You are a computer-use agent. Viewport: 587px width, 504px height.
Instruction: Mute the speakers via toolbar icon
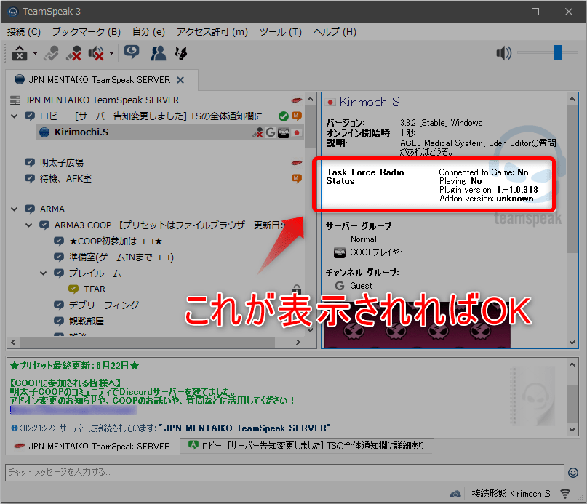[96, 53]
